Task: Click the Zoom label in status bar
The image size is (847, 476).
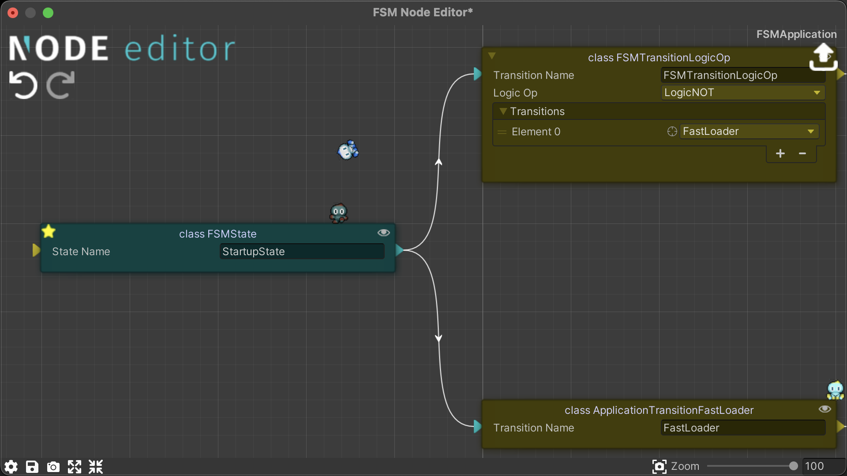Action: coord(685,466)
